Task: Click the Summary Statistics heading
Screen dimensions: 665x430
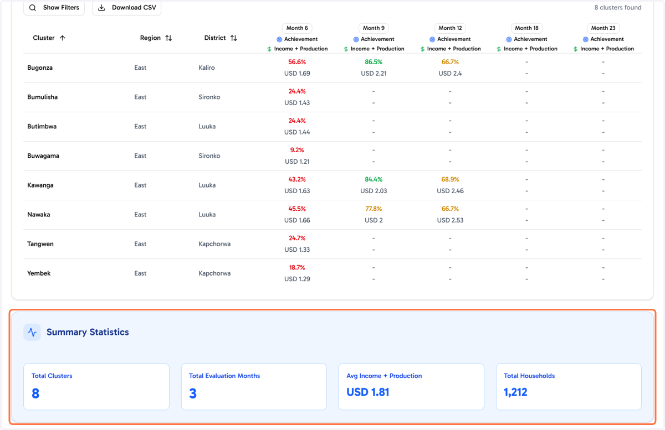Action: (88, 332)
